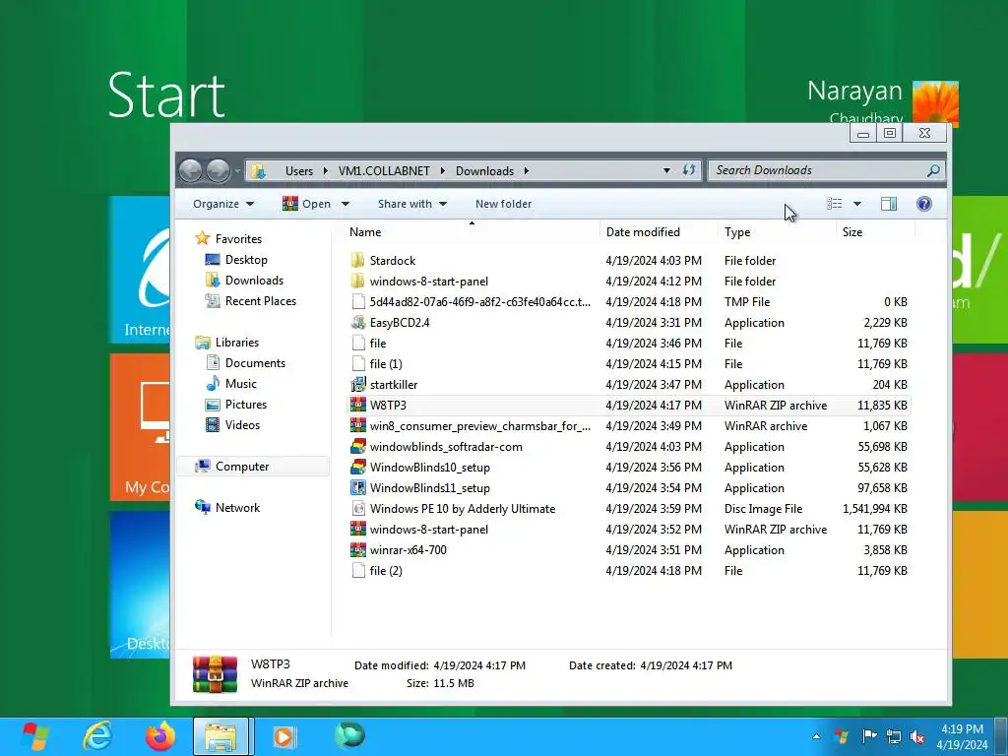Select the WindowBlinds11_setup icon
The height and width of the screenshot is (756, 1008).
coord(358,488)
